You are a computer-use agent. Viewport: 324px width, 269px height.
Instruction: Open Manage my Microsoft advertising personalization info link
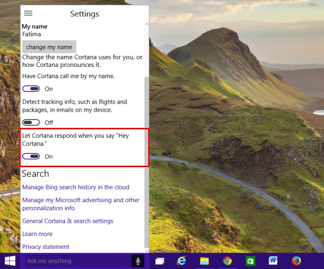coord(81,204)
